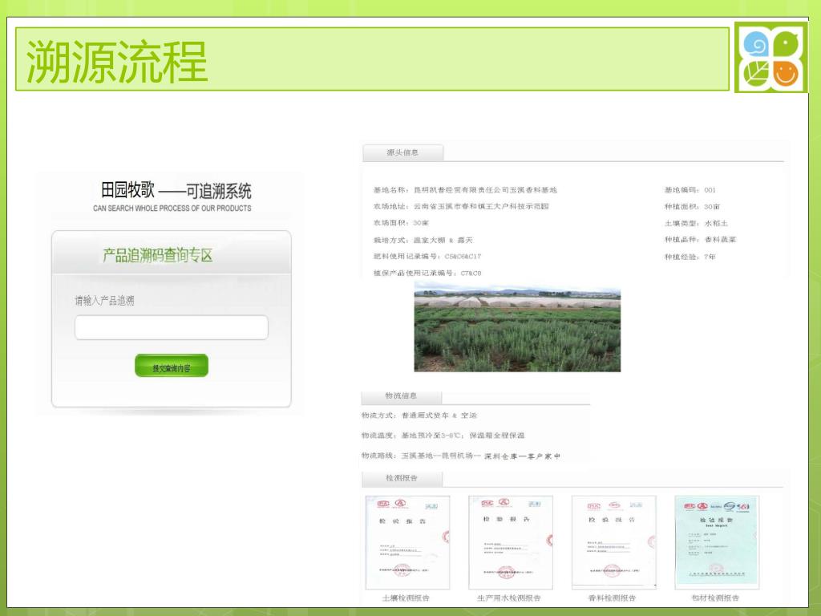Click the 包材检测报告 caption
Screen dimensions: 821x616
[715, 598]
